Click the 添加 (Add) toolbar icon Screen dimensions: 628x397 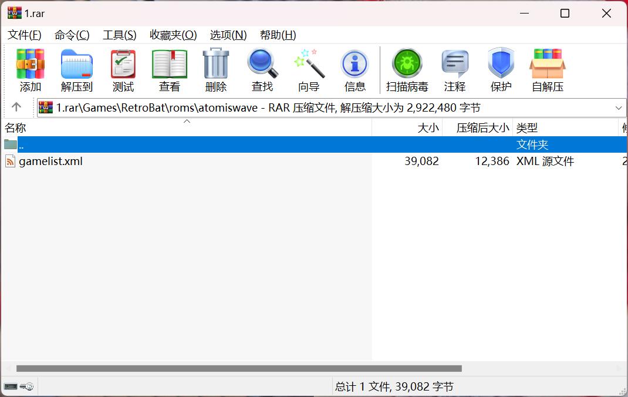point(31,70)
